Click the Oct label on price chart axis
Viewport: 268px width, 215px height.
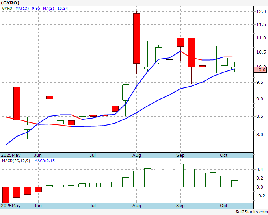pos(224,155)
